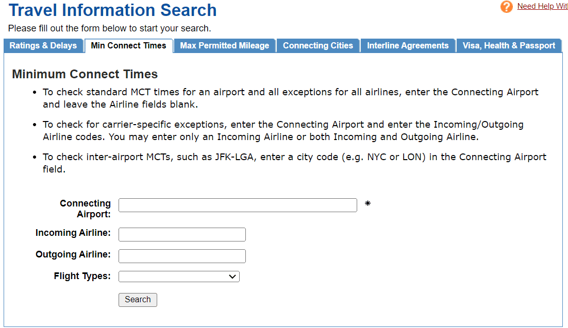Viewport: 568px width, 328px height.
Task: Click the Incoming Airline label text
Action: [x=73, y=233]
